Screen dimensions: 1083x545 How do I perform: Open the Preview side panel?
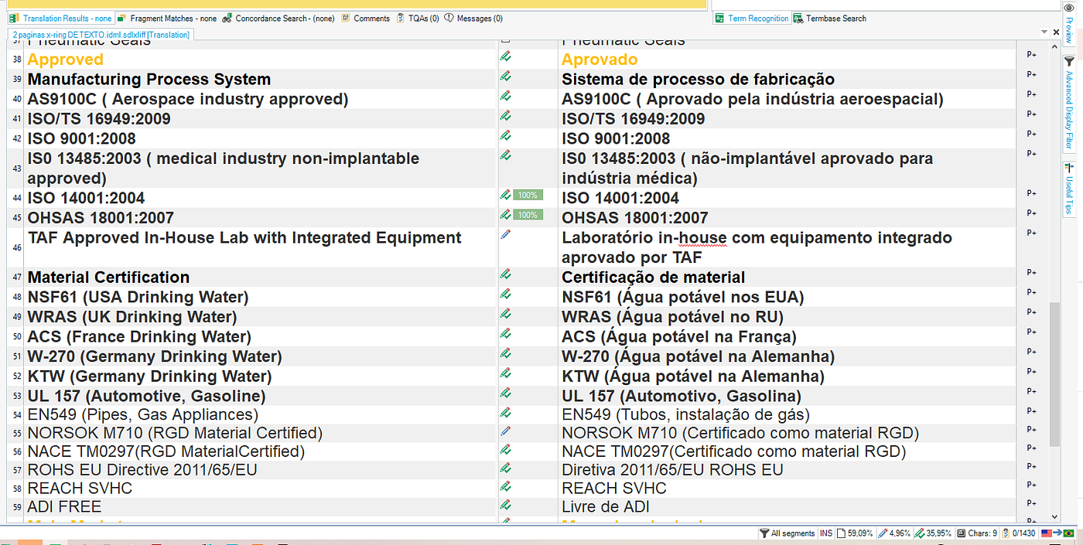[1069, 25]
